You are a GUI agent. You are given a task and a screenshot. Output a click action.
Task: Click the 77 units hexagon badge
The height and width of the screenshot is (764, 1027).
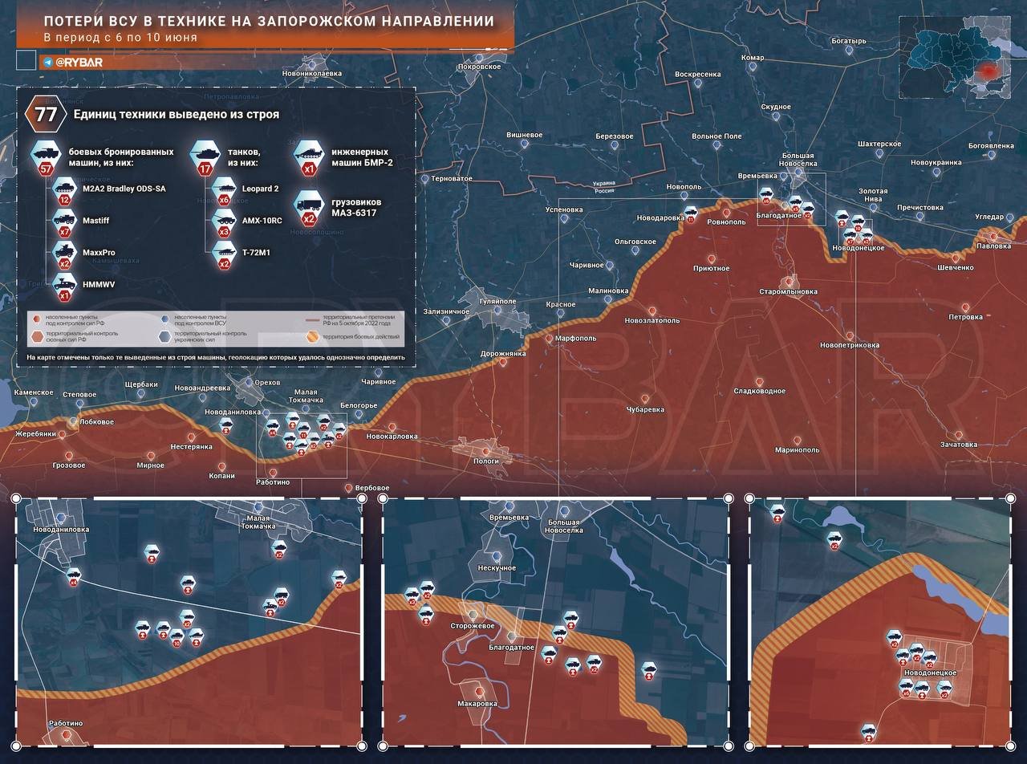click(46, 115)
